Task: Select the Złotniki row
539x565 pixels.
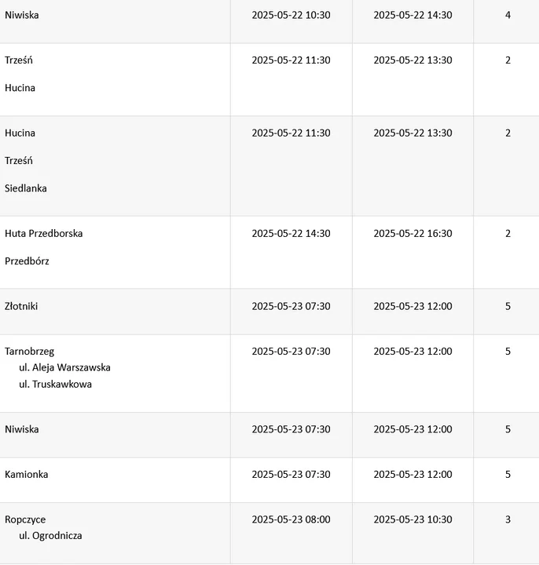Action: click(x=269, y=312)
